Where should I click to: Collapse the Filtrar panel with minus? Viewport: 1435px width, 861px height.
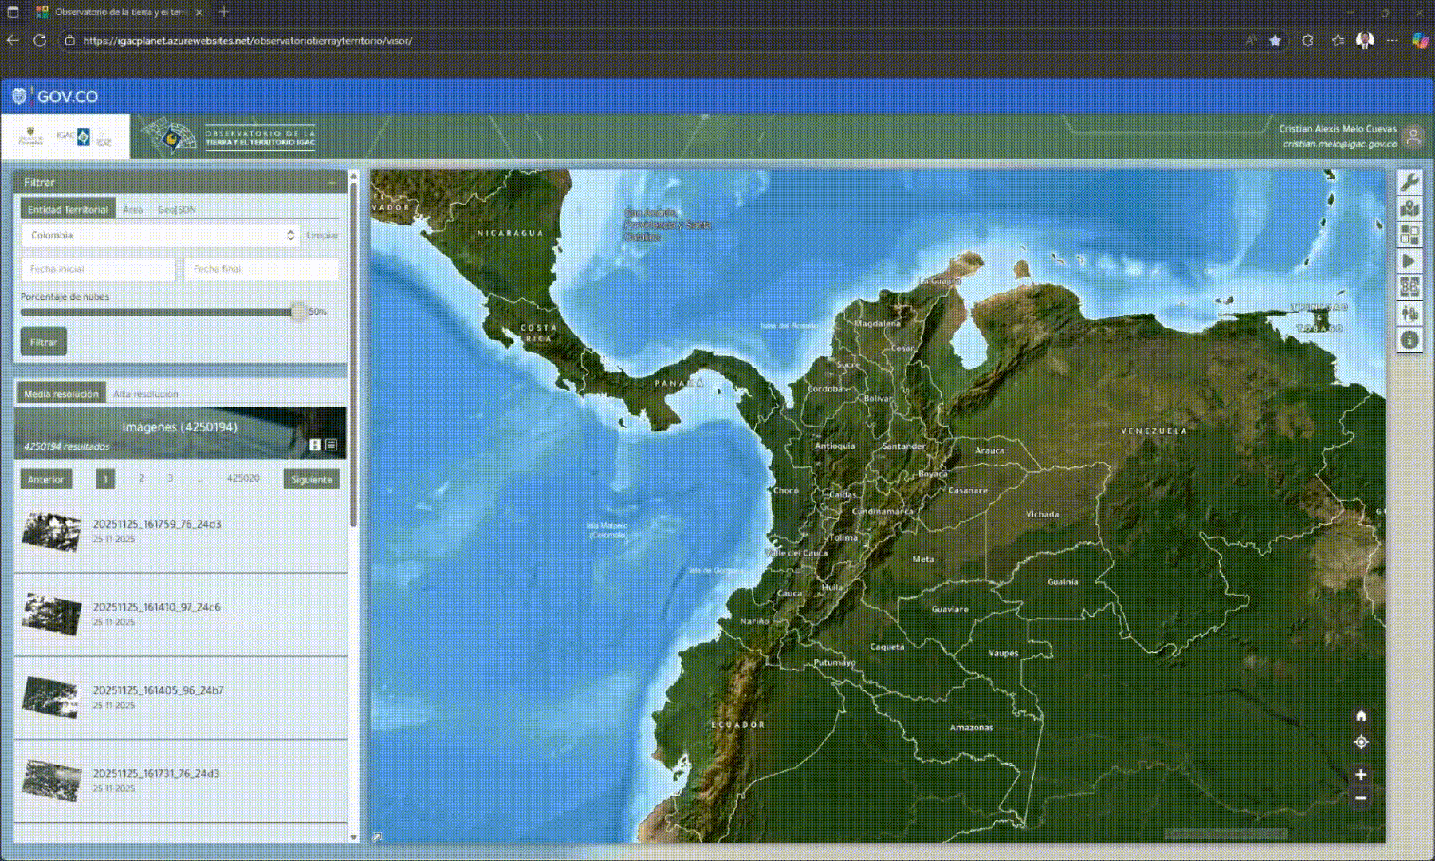332,183
